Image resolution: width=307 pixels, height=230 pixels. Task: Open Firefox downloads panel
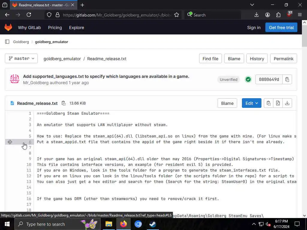pos(256,15)
